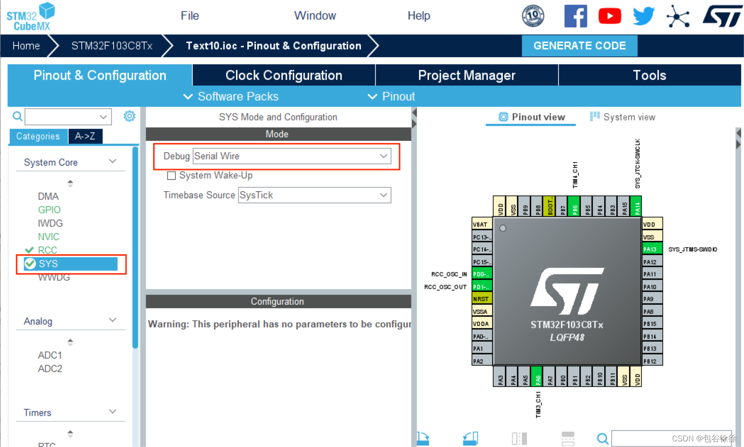The width and height of the screenshot is (744, 447).
Task: Select RCC in System Core list
Action: coord(47,250)
